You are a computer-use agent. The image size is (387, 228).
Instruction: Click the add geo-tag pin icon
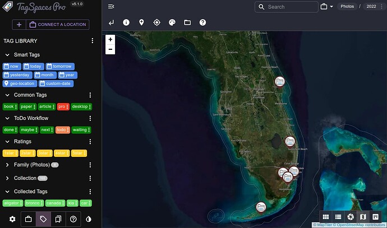pos(141,22)
